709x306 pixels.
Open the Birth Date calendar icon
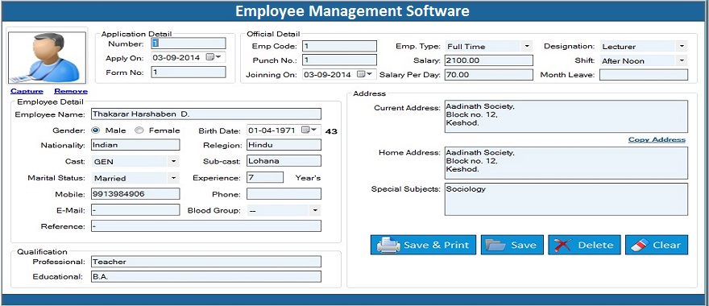click(x=305, y=130)
